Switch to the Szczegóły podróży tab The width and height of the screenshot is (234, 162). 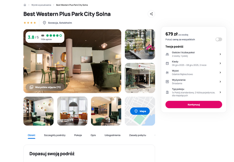click(x=55, y=135)
